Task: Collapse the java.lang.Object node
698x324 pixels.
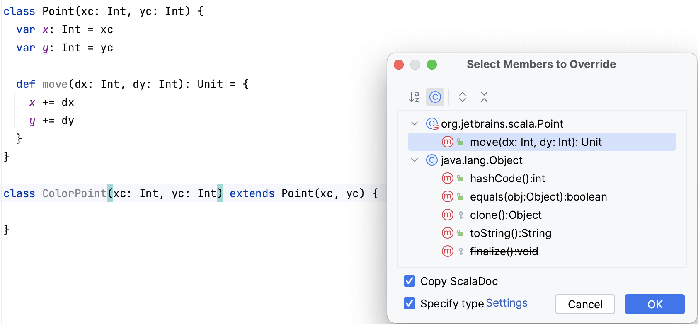Action: point(414,160)
